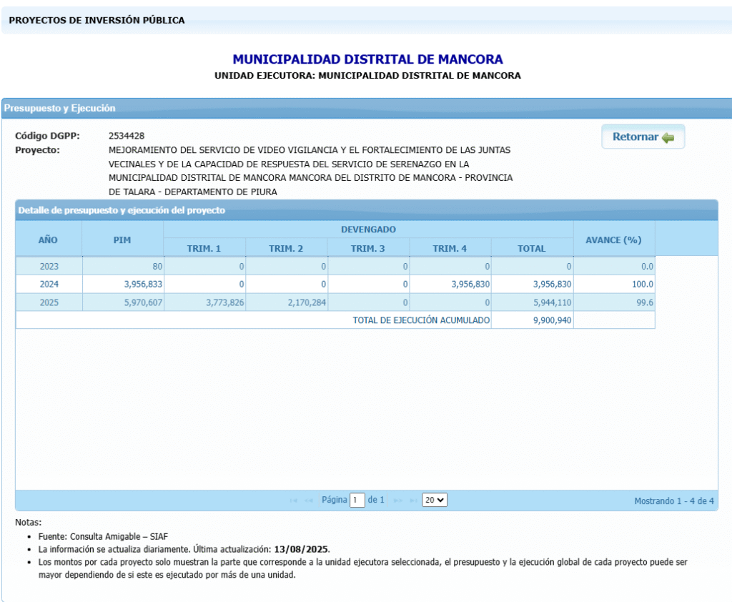Click the TOTAL column header
The height and width of the screenshot is (602, 732).
pyautogui.click(x=532, y=248)
